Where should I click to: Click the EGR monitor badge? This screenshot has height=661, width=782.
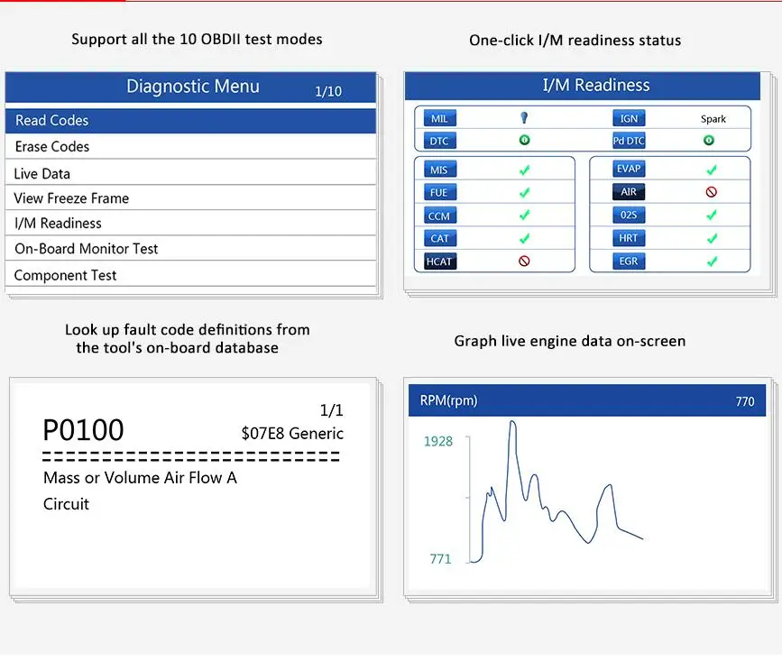pos(629,261)
